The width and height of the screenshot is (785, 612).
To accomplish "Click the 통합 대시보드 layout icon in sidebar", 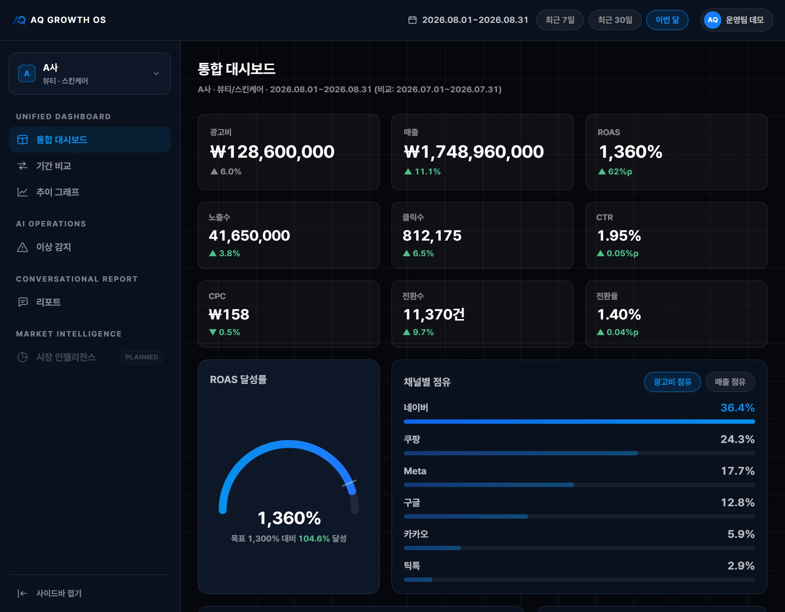I will pos(23,140).
